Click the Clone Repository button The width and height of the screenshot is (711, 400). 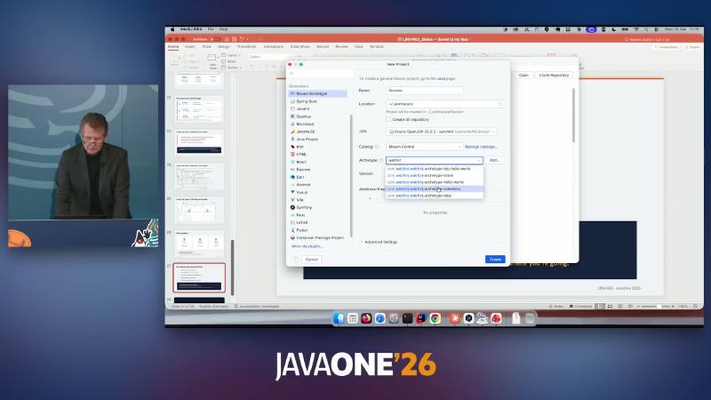pyautogui.click(x=554, y=76)
